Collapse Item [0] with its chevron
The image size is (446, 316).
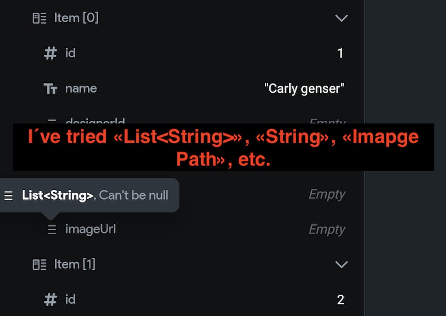pyautogui.click(x=341, y=18)
